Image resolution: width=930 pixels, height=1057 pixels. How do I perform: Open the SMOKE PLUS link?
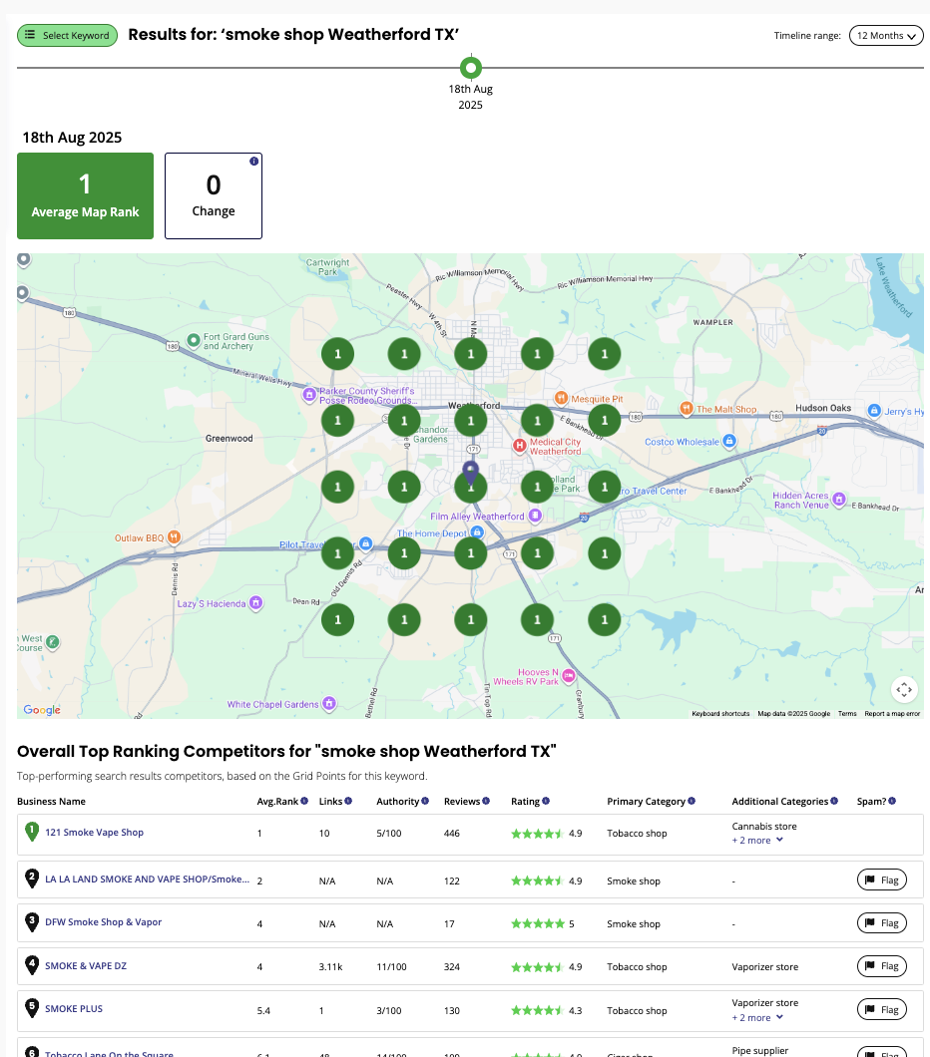(74, 1008)
